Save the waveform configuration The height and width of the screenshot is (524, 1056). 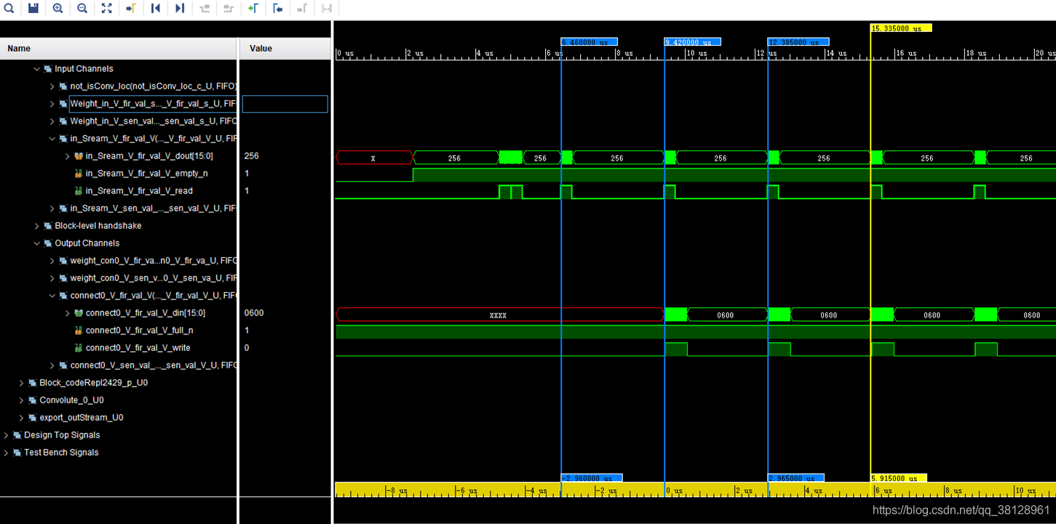33,8
